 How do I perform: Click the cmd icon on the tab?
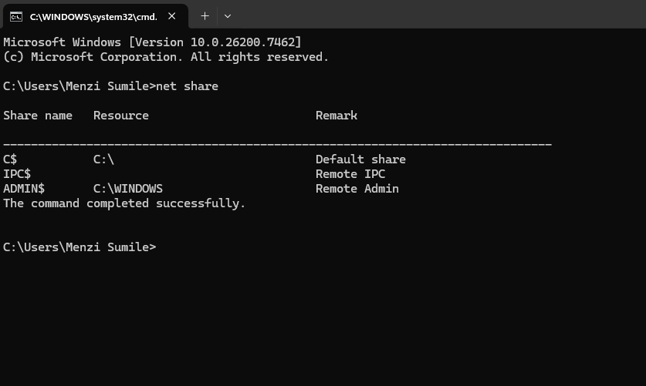point(15,16)
